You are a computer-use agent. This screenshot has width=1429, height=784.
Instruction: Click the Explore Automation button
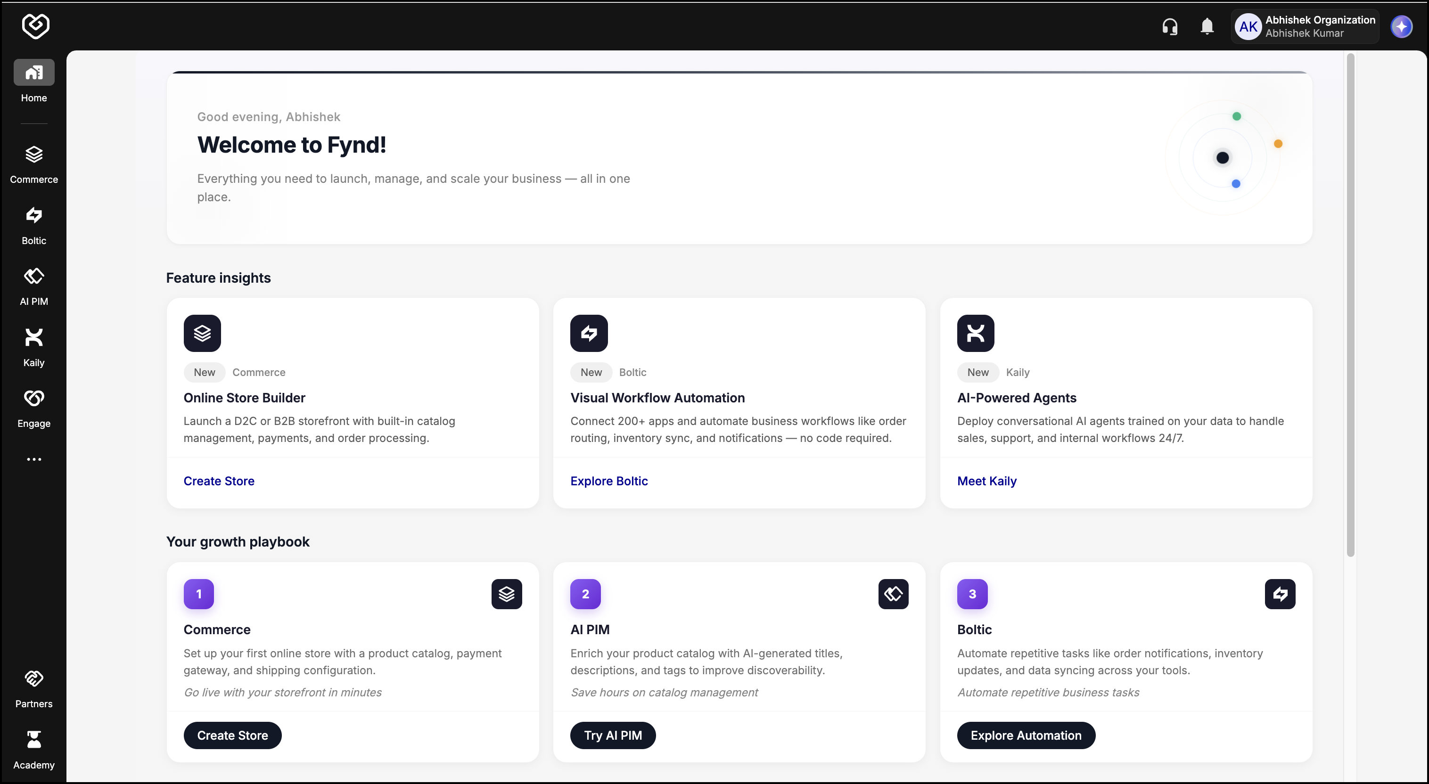coord(1026,735)
